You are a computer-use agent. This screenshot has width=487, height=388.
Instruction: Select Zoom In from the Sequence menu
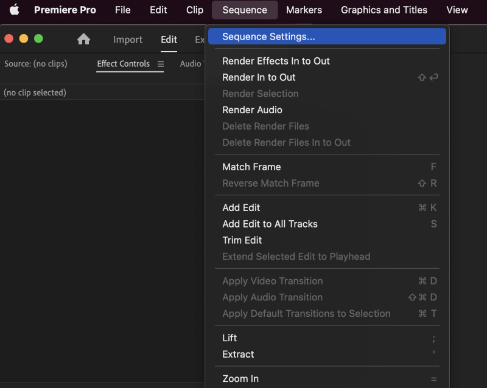coord(327,379)
